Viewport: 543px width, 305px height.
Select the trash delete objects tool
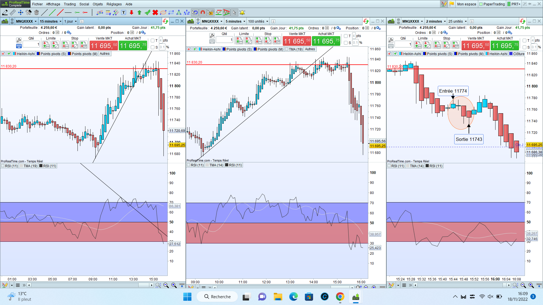click(x=36, y=12)
